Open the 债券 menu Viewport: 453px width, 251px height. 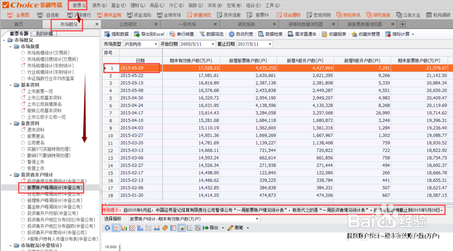[99, 5]
